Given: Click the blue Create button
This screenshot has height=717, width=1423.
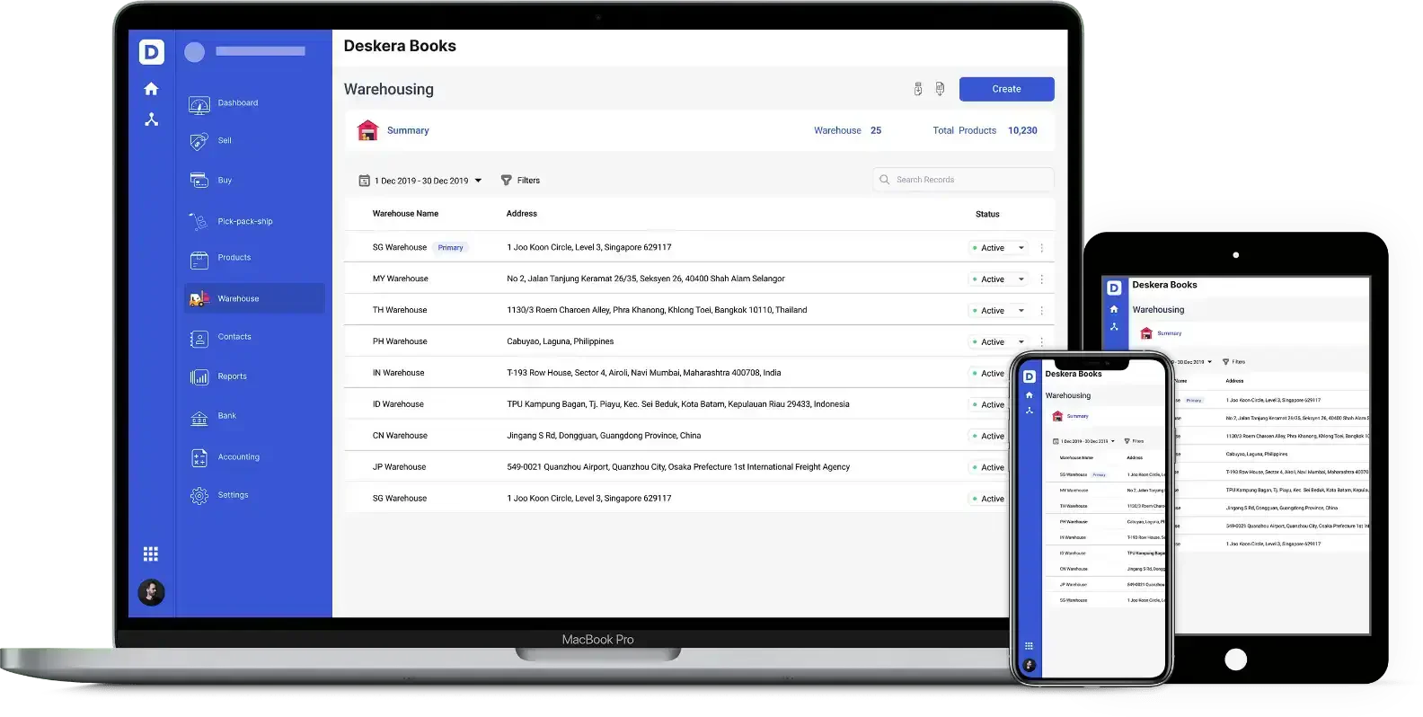Looking at the screenshot, I should [x=1006, y=89].
